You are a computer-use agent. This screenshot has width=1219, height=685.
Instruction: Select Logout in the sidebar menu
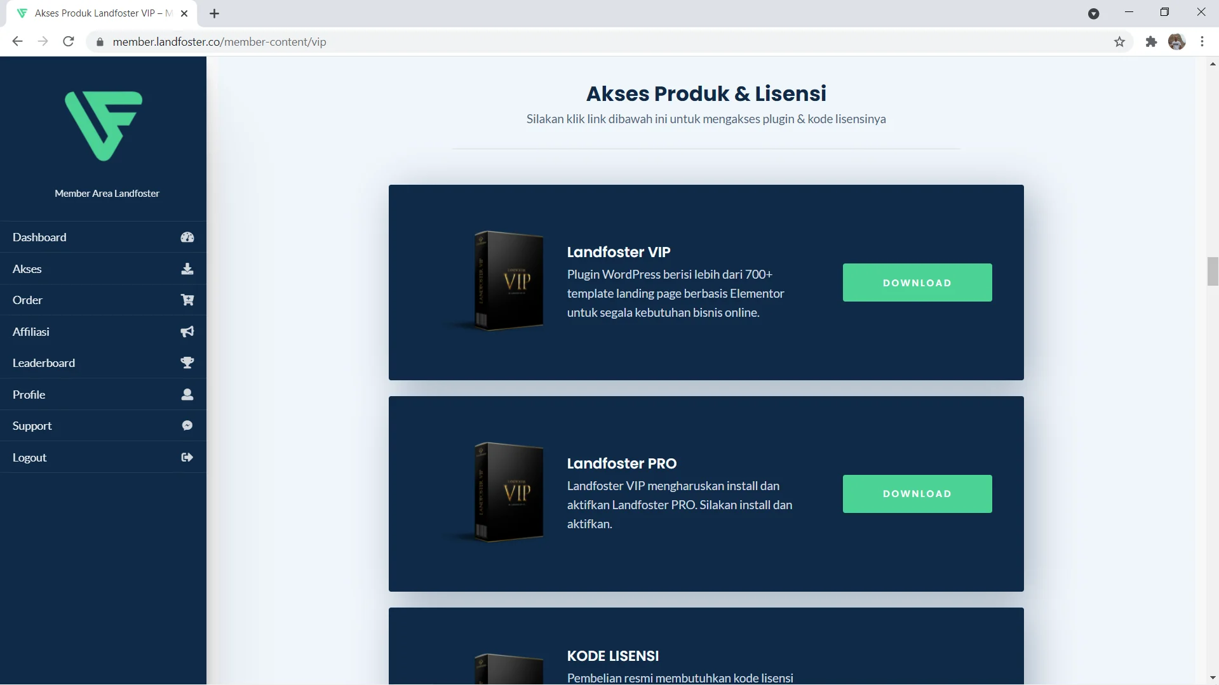click(x=103, y=458)
